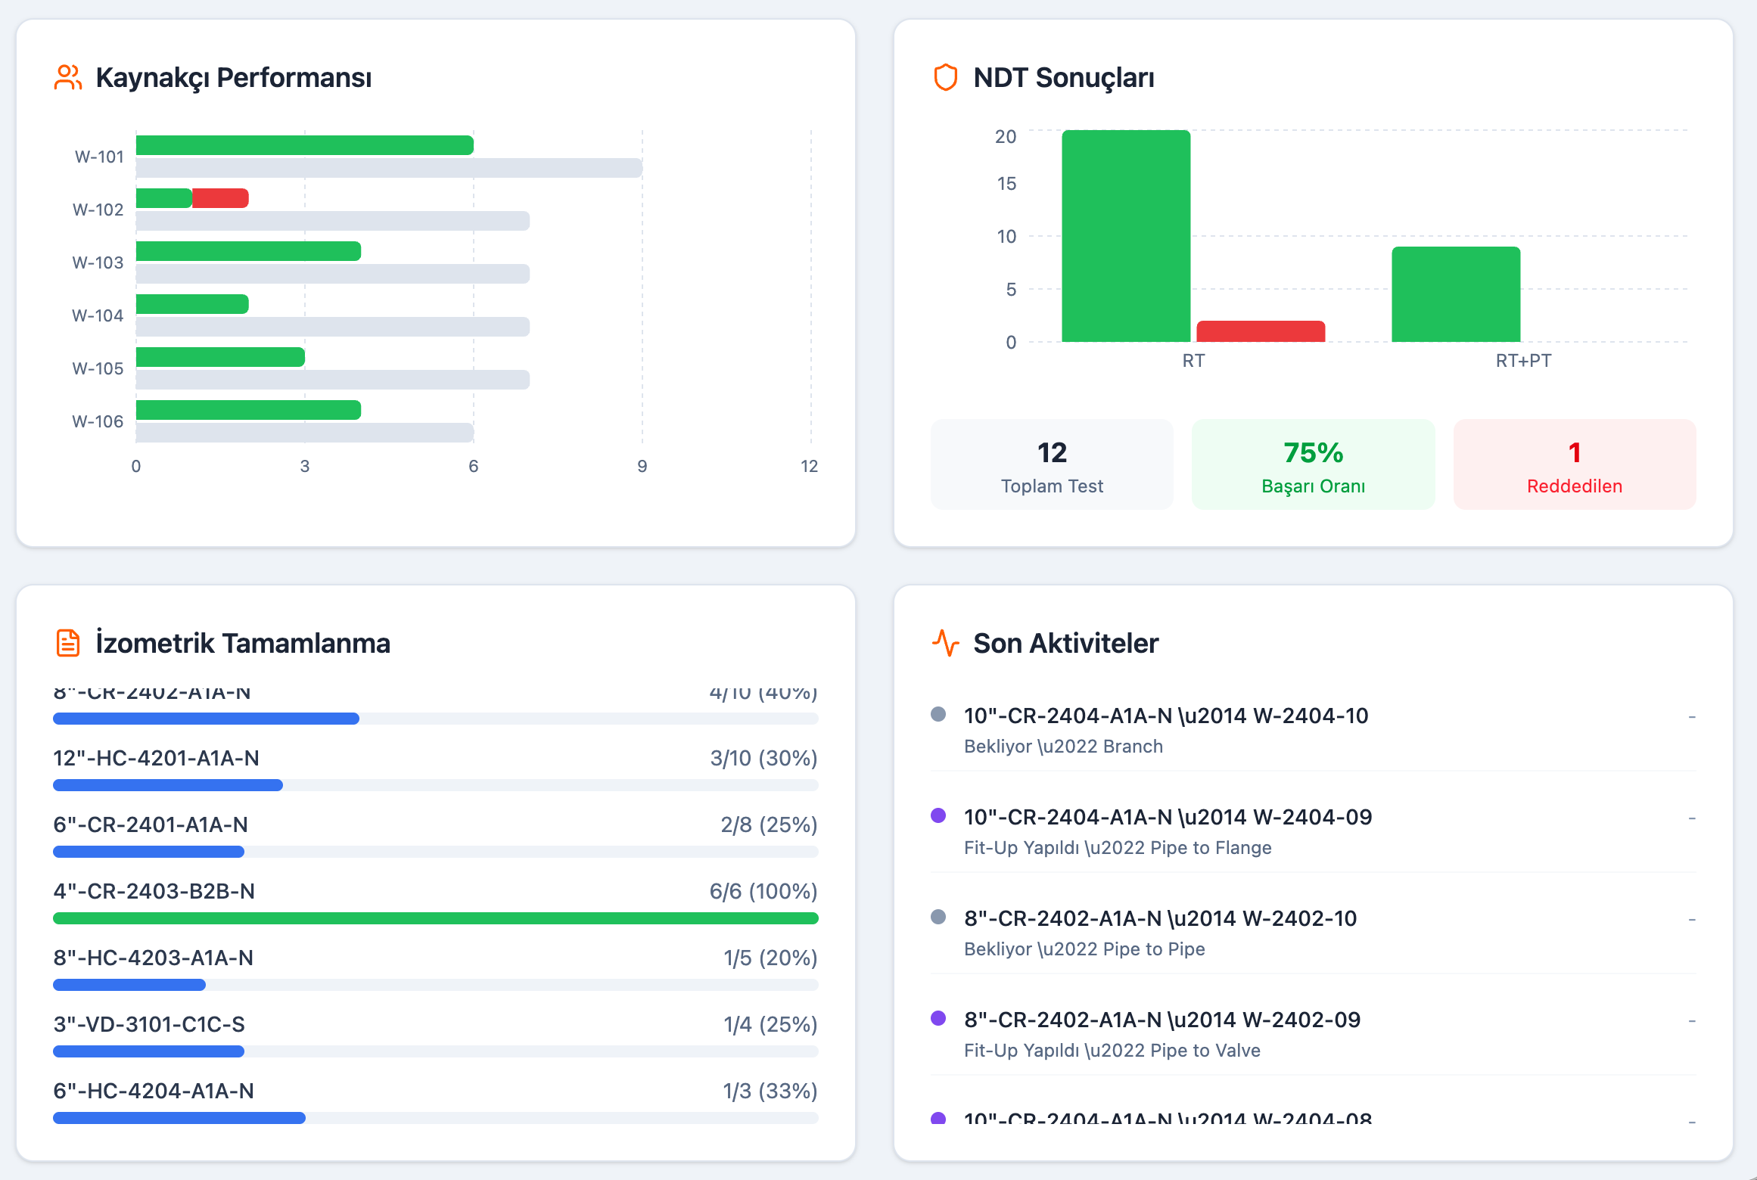Click progress bar of 6"-HC-4204-A1A-N
1757x1180 pixels.
tap(436, 1118)
